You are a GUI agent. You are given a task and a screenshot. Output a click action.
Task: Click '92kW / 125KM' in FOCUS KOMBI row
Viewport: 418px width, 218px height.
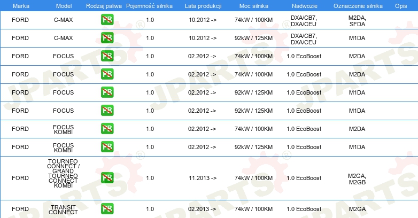pos(253,147)
